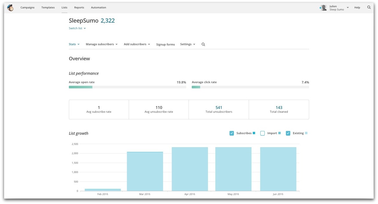Click the List performance heading
This screenshot has height=204, width=378.
click(84, 73)
